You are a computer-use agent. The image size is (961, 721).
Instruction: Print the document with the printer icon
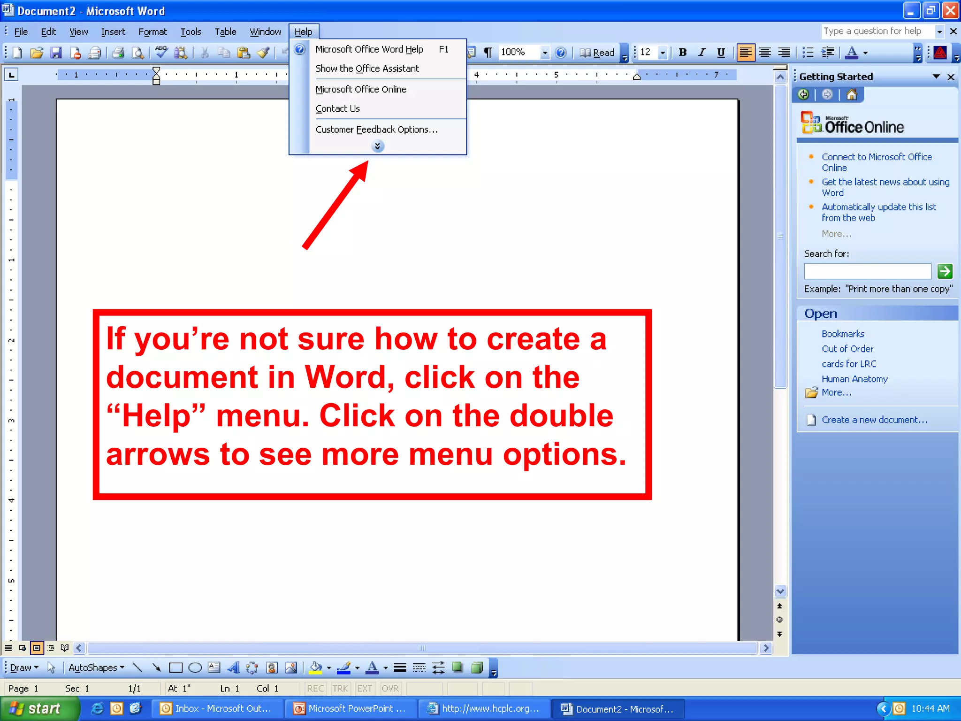118,53
